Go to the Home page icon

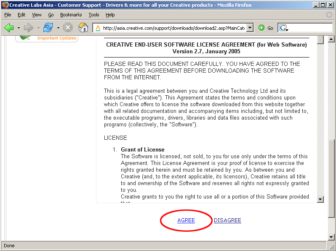83,28
